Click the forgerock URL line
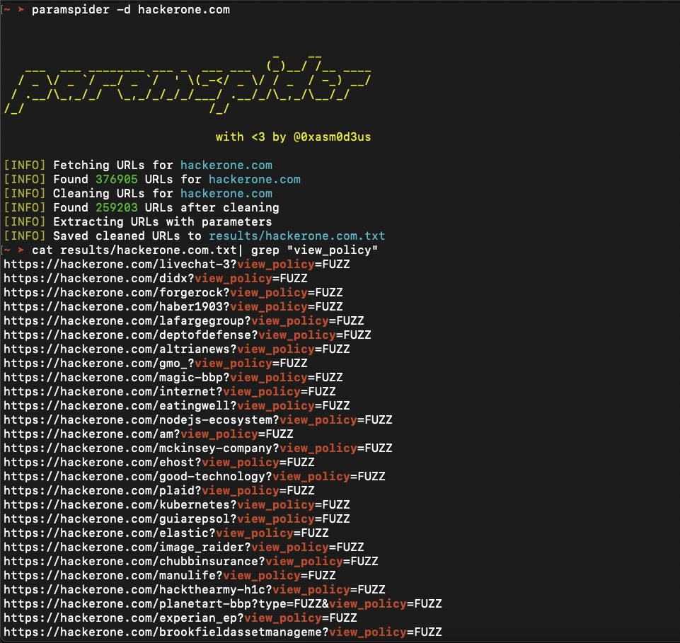The image size is (680, 643). coord(173,293)
